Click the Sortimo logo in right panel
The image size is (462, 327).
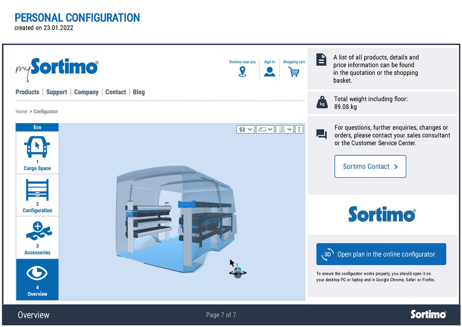(x=382, y=214)
